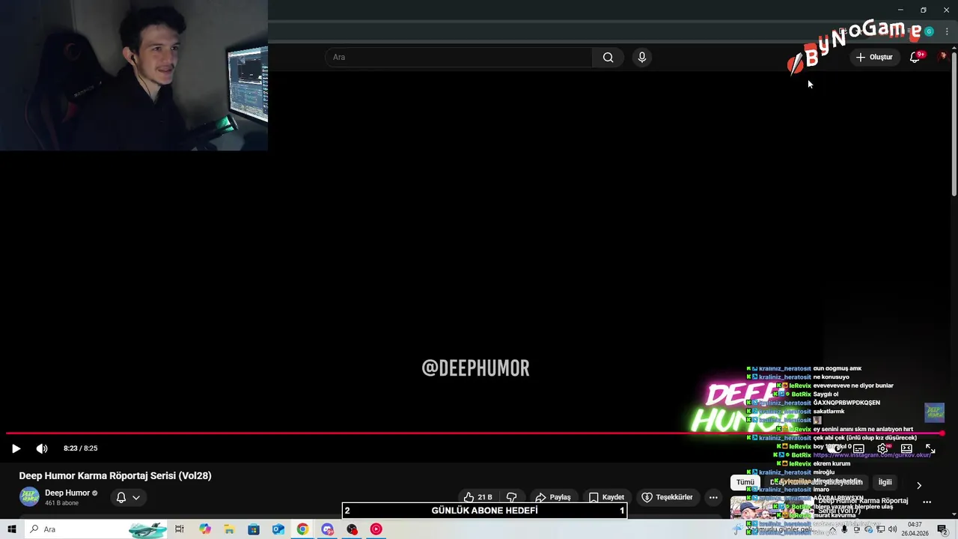Enter fullscreen mode in the player
This screenshot has height=539, width=958.
pos(930,448)
